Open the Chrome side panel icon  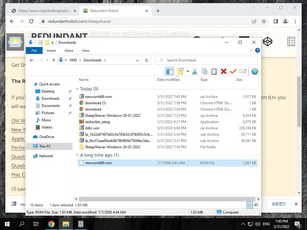coord(276,21)
